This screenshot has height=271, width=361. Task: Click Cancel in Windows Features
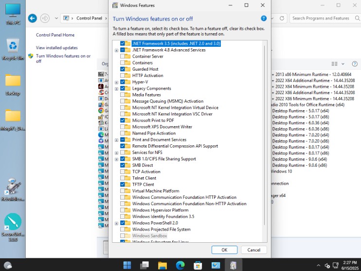pyautogui.click(x=253, y=250)
